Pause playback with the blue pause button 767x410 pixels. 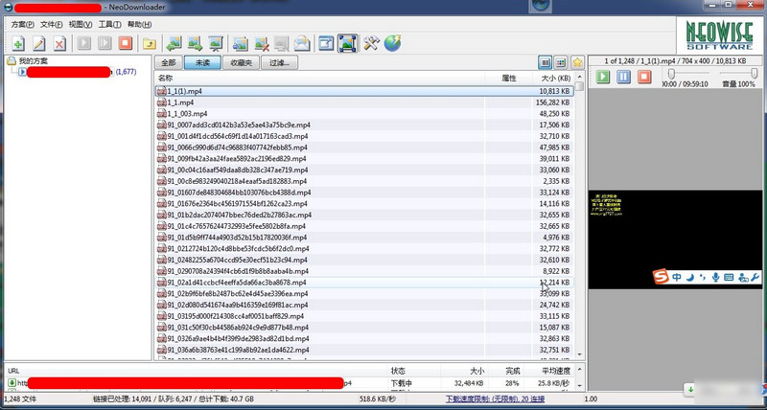click(623, 77)
